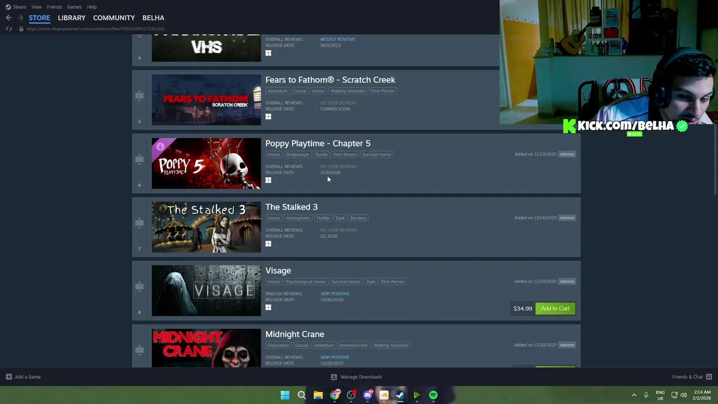Click Windows platform icon under Poppy Playtime
Viewport: 718px width, 404px height.
click(x=268, y=180)
